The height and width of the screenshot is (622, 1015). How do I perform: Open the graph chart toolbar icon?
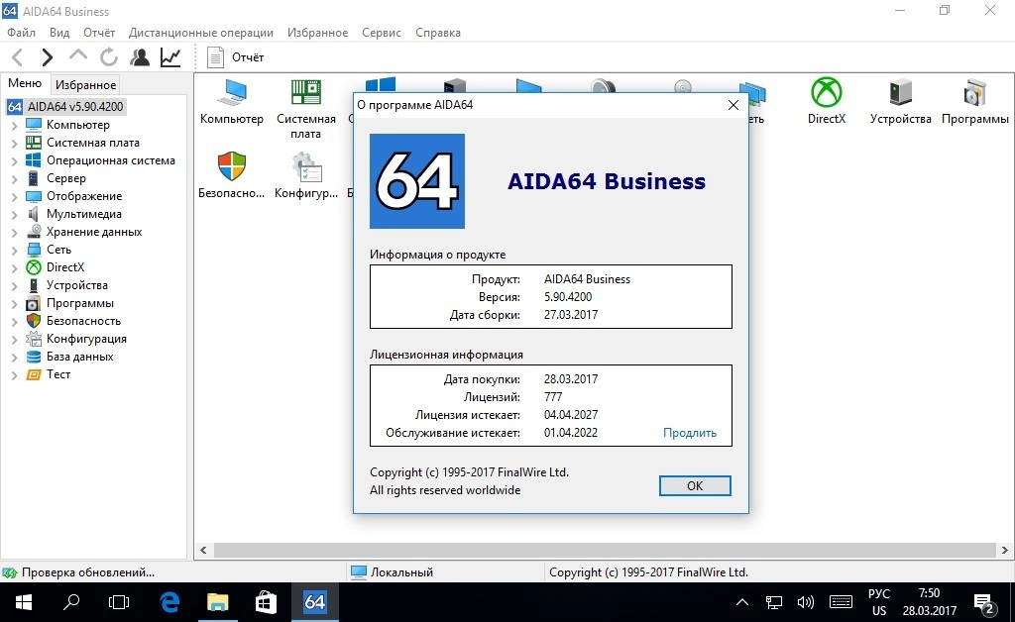170,57
